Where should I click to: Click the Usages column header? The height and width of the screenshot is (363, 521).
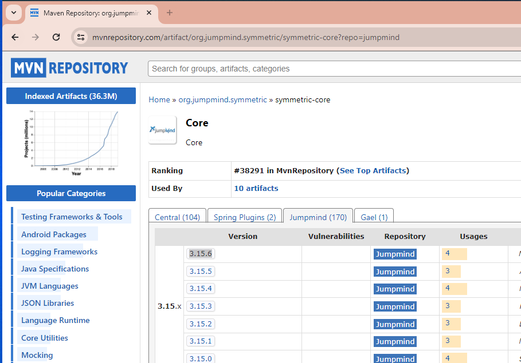point(473,236)
